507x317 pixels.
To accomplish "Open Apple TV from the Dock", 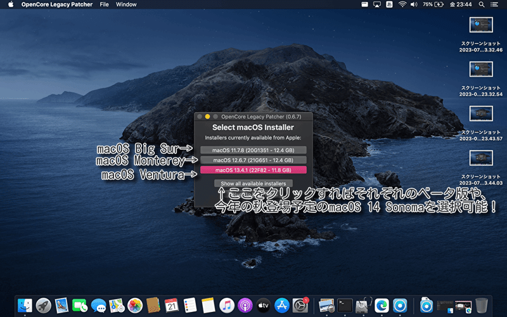I will pos(263,306).
